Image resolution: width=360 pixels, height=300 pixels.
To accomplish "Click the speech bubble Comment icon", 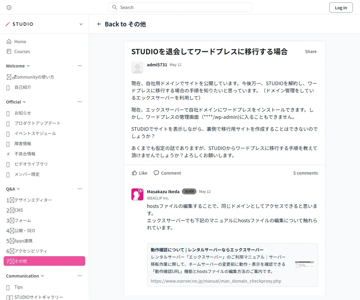I will [156, 173].
